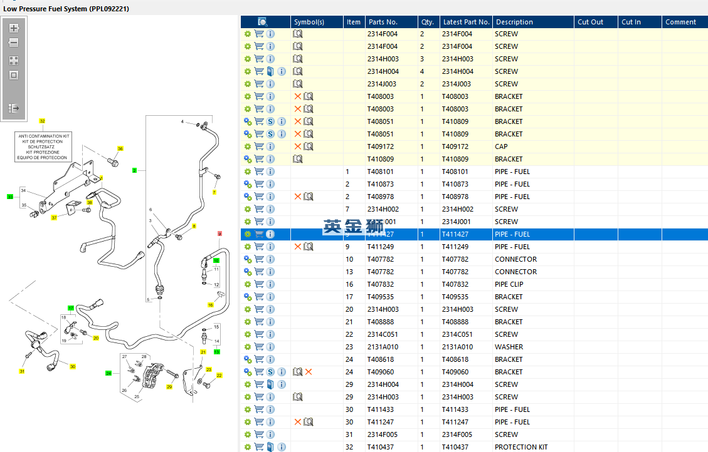
Task: Select green callout 17 on the diagram
Action: click(x=70, y=308)
